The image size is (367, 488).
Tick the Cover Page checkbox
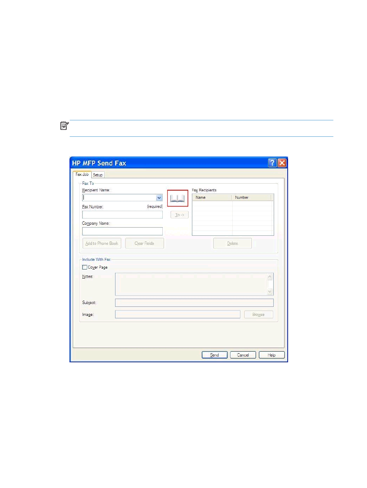click(x=85, y=267)
